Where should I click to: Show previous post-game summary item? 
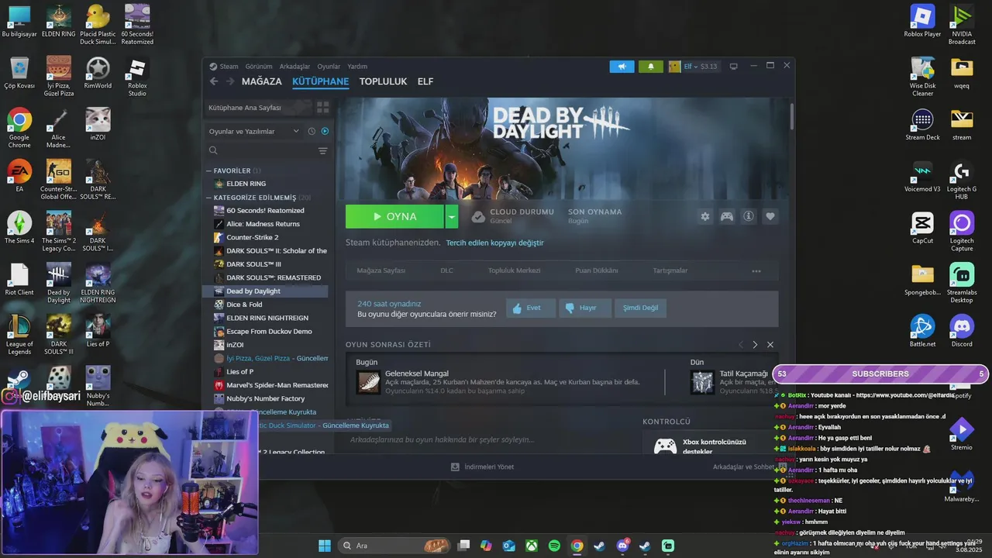pos(740,344)
